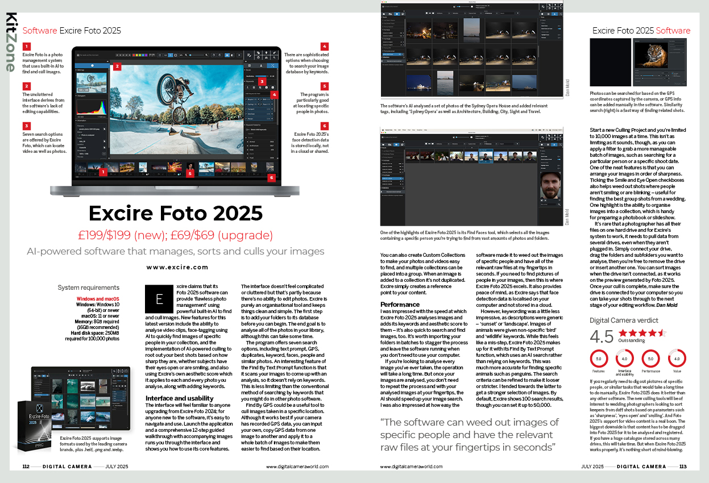This screenshot has height=483, width=709.
Task: Select the 'Performance' subheading in the article
Action: point(400,304)
